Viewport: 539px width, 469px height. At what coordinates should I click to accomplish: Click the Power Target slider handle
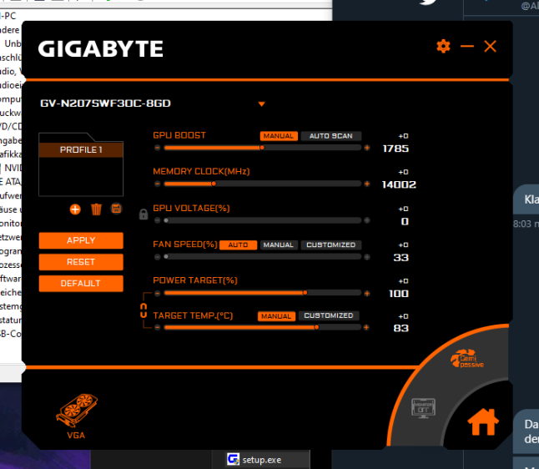click(x=305, y=293)
